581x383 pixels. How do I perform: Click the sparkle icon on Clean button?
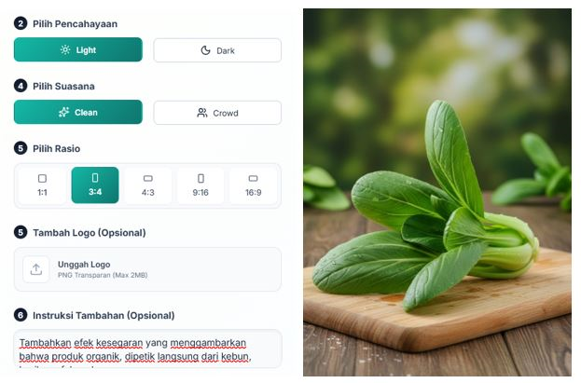tap(63, 112)
